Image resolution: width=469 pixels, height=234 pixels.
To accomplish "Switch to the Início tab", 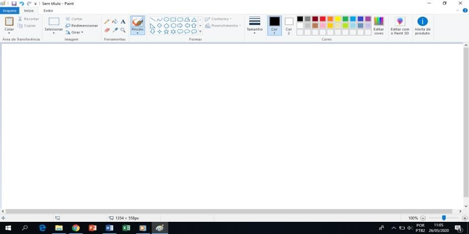I will pyautogui.click(x=29, y=11).
